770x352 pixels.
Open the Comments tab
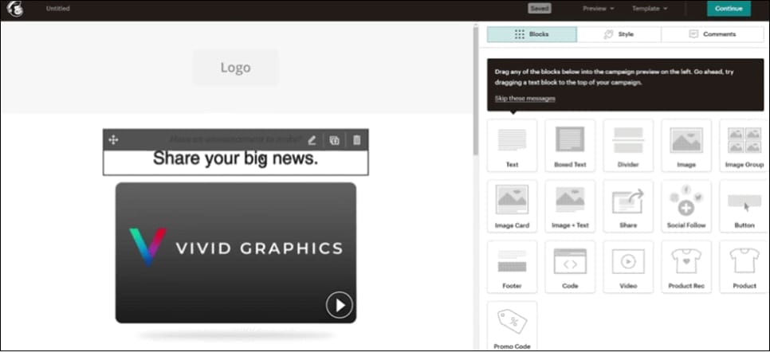(712, 34)
